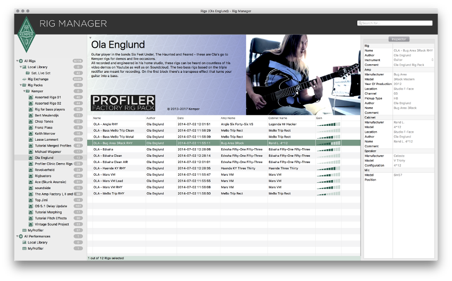Click the Ola Englund guitarist photo
452x281 pixels.
[303, 75]
